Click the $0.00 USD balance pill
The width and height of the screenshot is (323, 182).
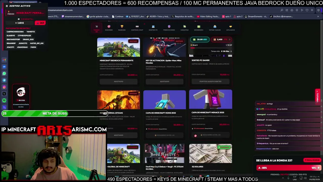point(200,39)
